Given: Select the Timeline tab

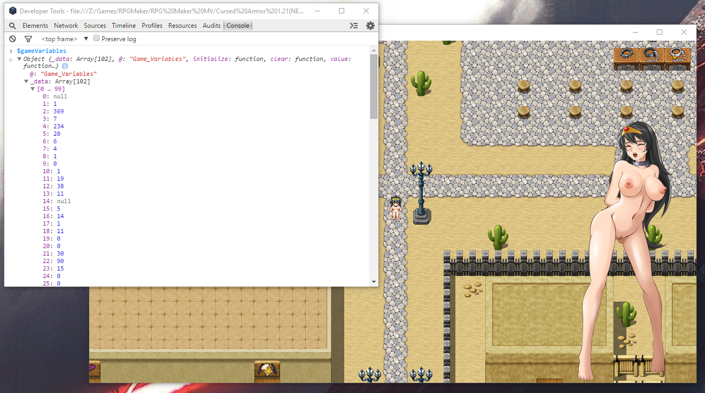Looking at the screenshot, I should (123, 26).
